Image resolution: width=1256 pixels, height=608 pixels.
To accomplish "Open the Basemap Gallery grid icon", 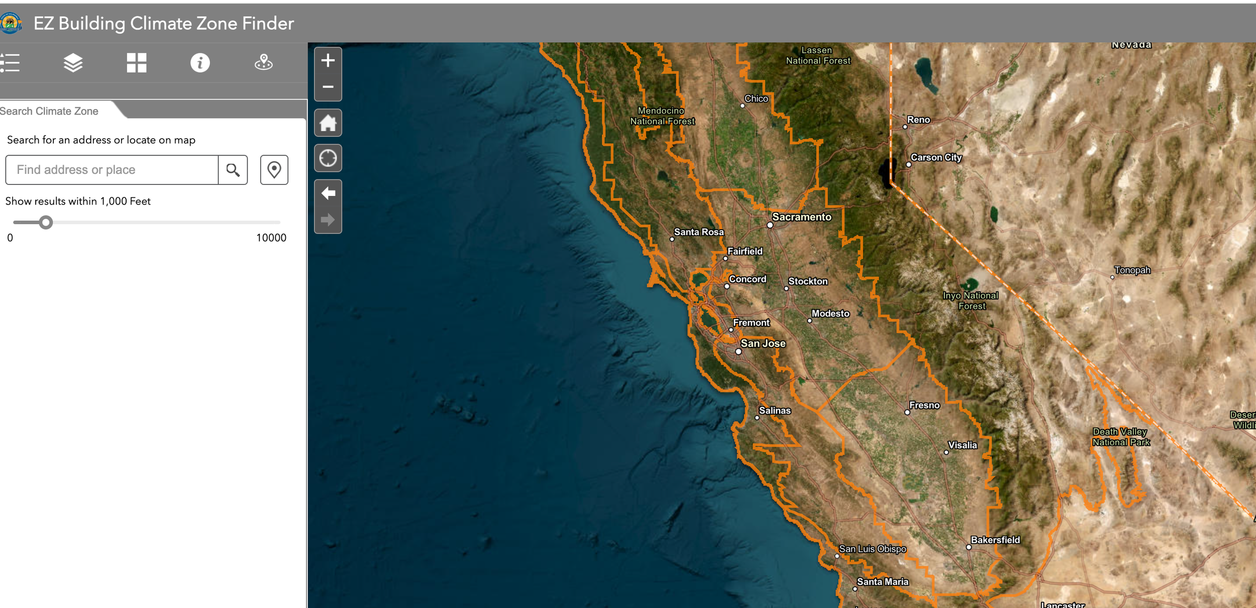I will (136, 62).
